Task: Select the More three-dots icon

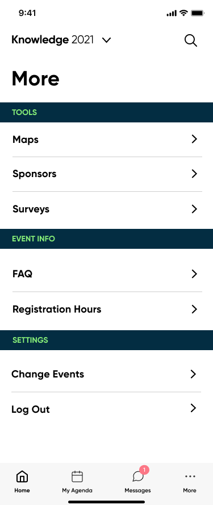Action: click(190, 477)
